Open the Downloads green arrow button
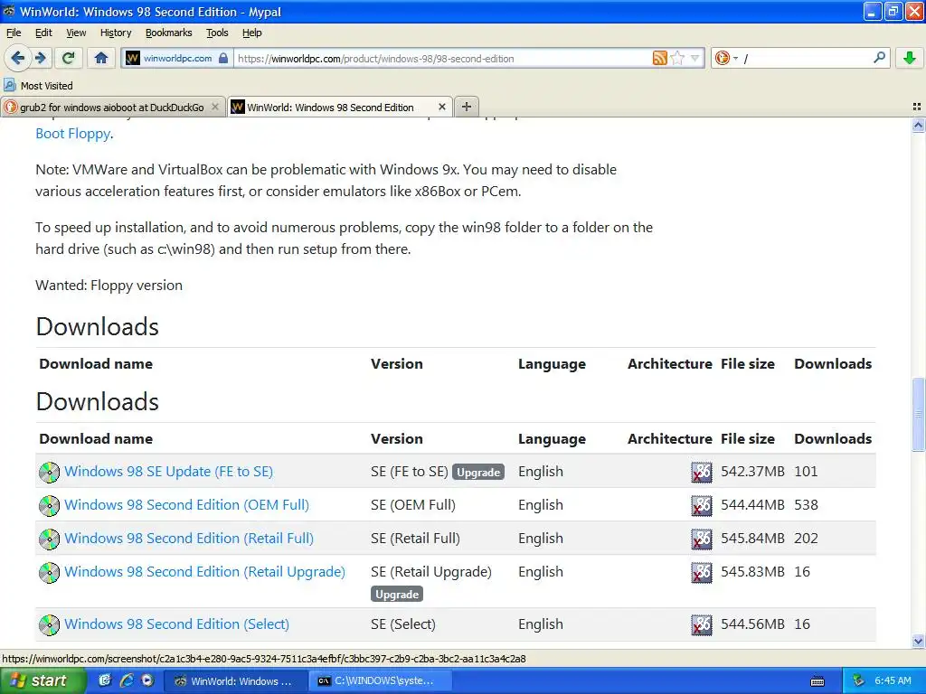Viewport: 926px width, 694px height. point(910,58)
